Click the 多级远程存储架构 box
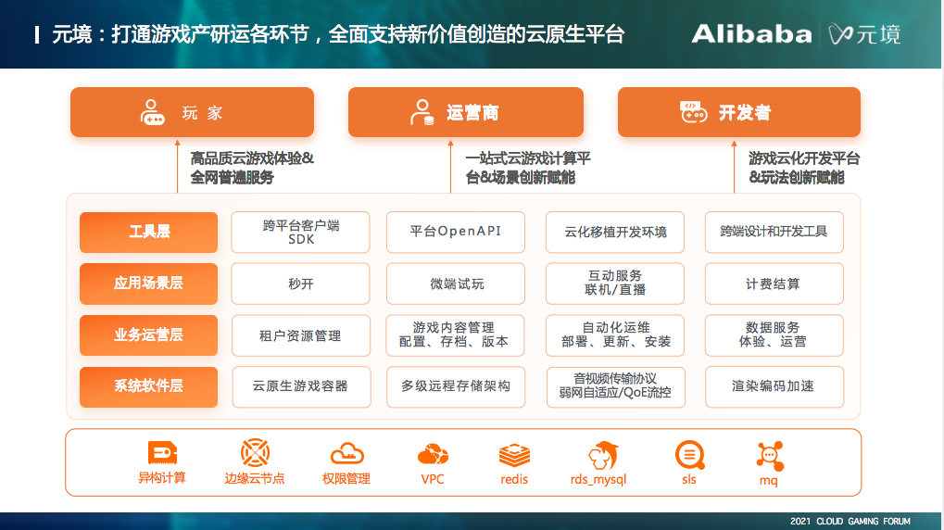Image resolution: width=944 pixels, height=530 pixels. (456, 387)
